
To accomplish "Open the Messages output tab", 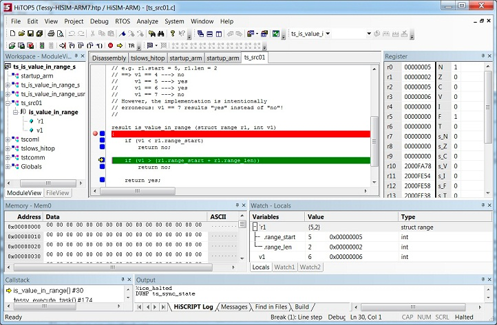I will [x=234, y=306].
